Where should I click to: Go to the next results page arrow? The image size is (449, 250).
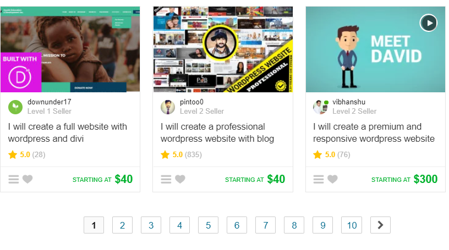(380, 225)
